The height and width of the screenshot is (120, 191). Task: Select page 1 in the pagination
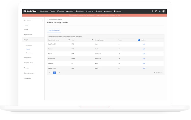[x=54, y=73]
